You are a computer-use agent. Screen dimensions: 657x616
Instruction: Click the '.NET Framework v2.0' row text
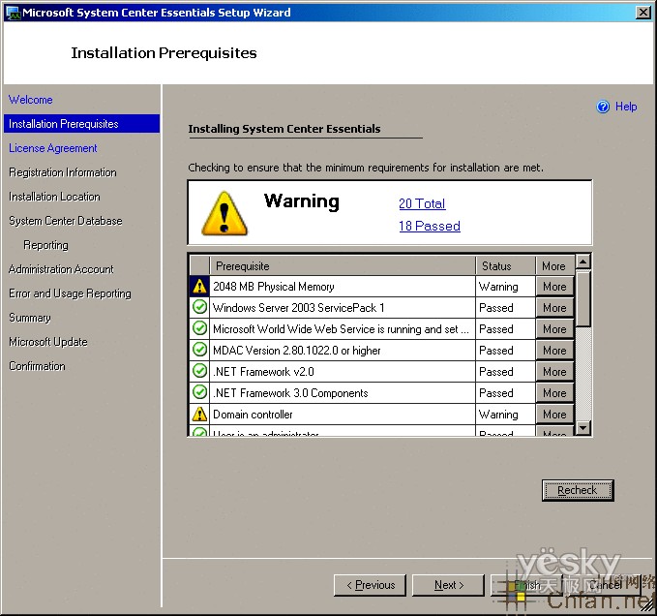point(263,372)
